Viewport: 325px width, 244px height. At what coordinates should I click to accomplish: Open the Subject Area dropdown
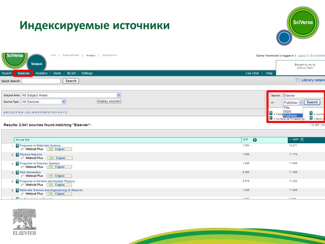click(x=71, y=95)
